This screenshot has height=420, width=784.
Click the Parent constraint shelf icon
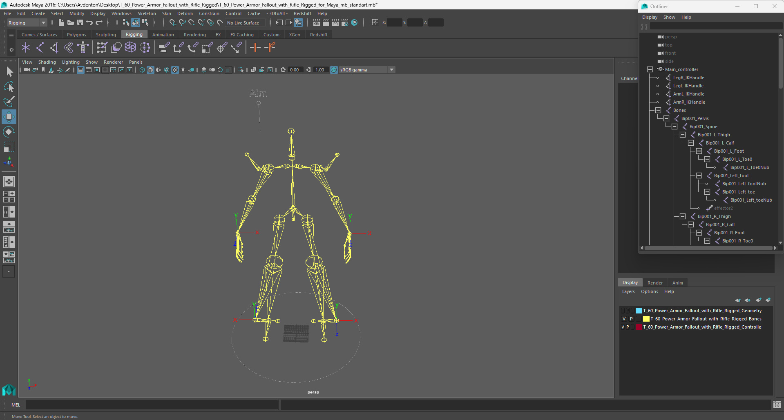(x=164, y=48)
